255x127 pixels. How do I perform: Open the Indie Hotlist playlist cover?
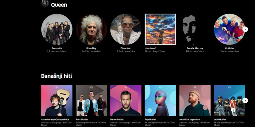[229, 100]
